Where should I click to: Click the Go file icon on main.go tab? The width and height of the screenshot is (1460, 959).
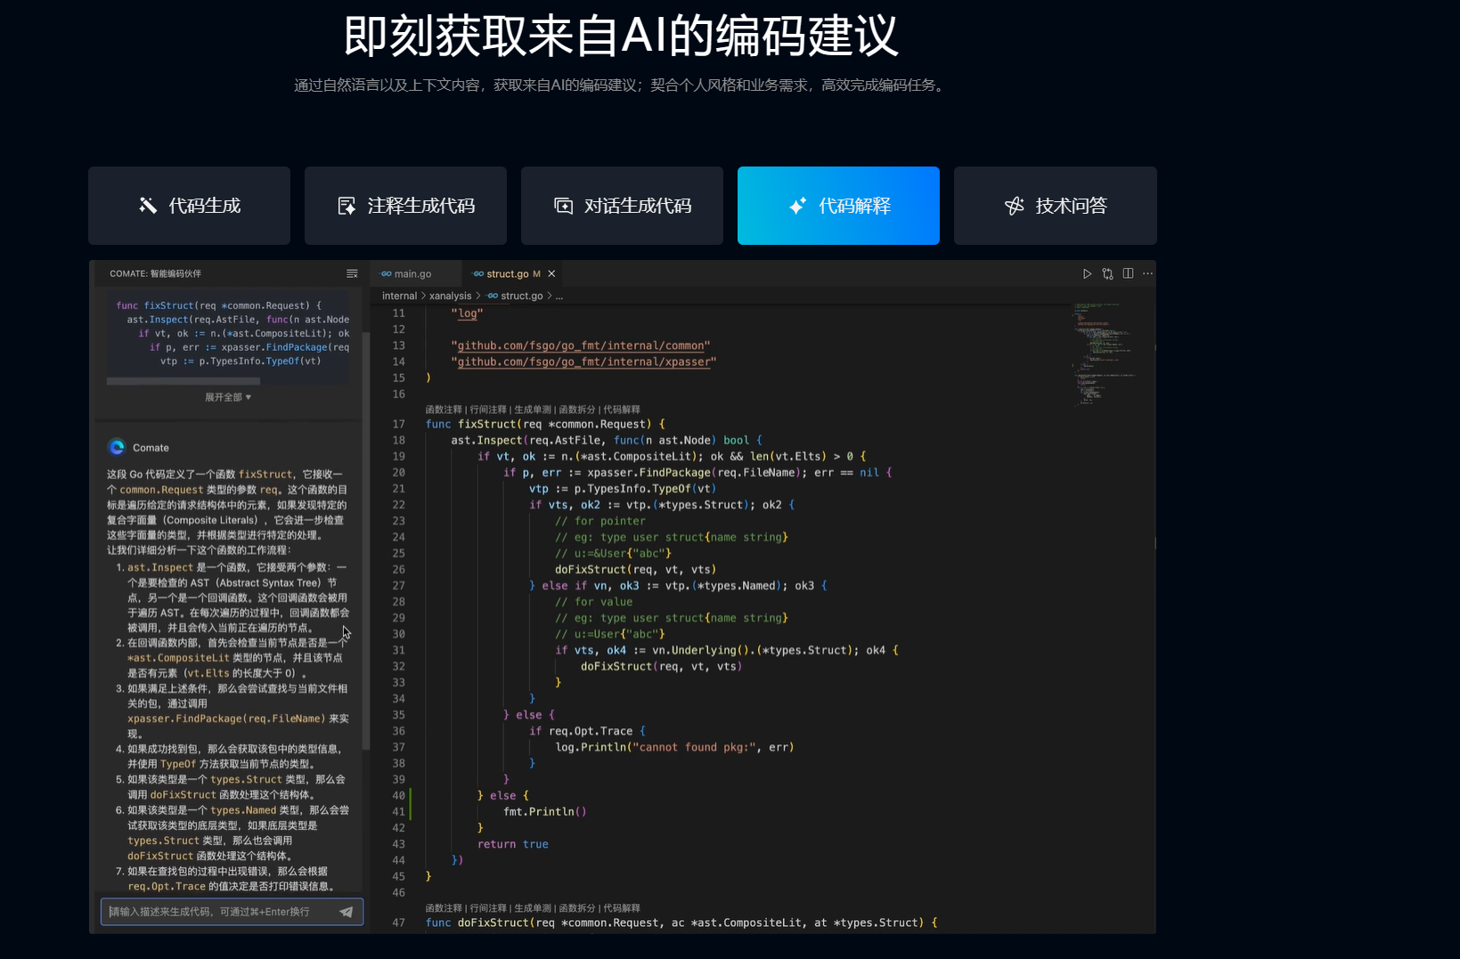(x=386, y=273)
